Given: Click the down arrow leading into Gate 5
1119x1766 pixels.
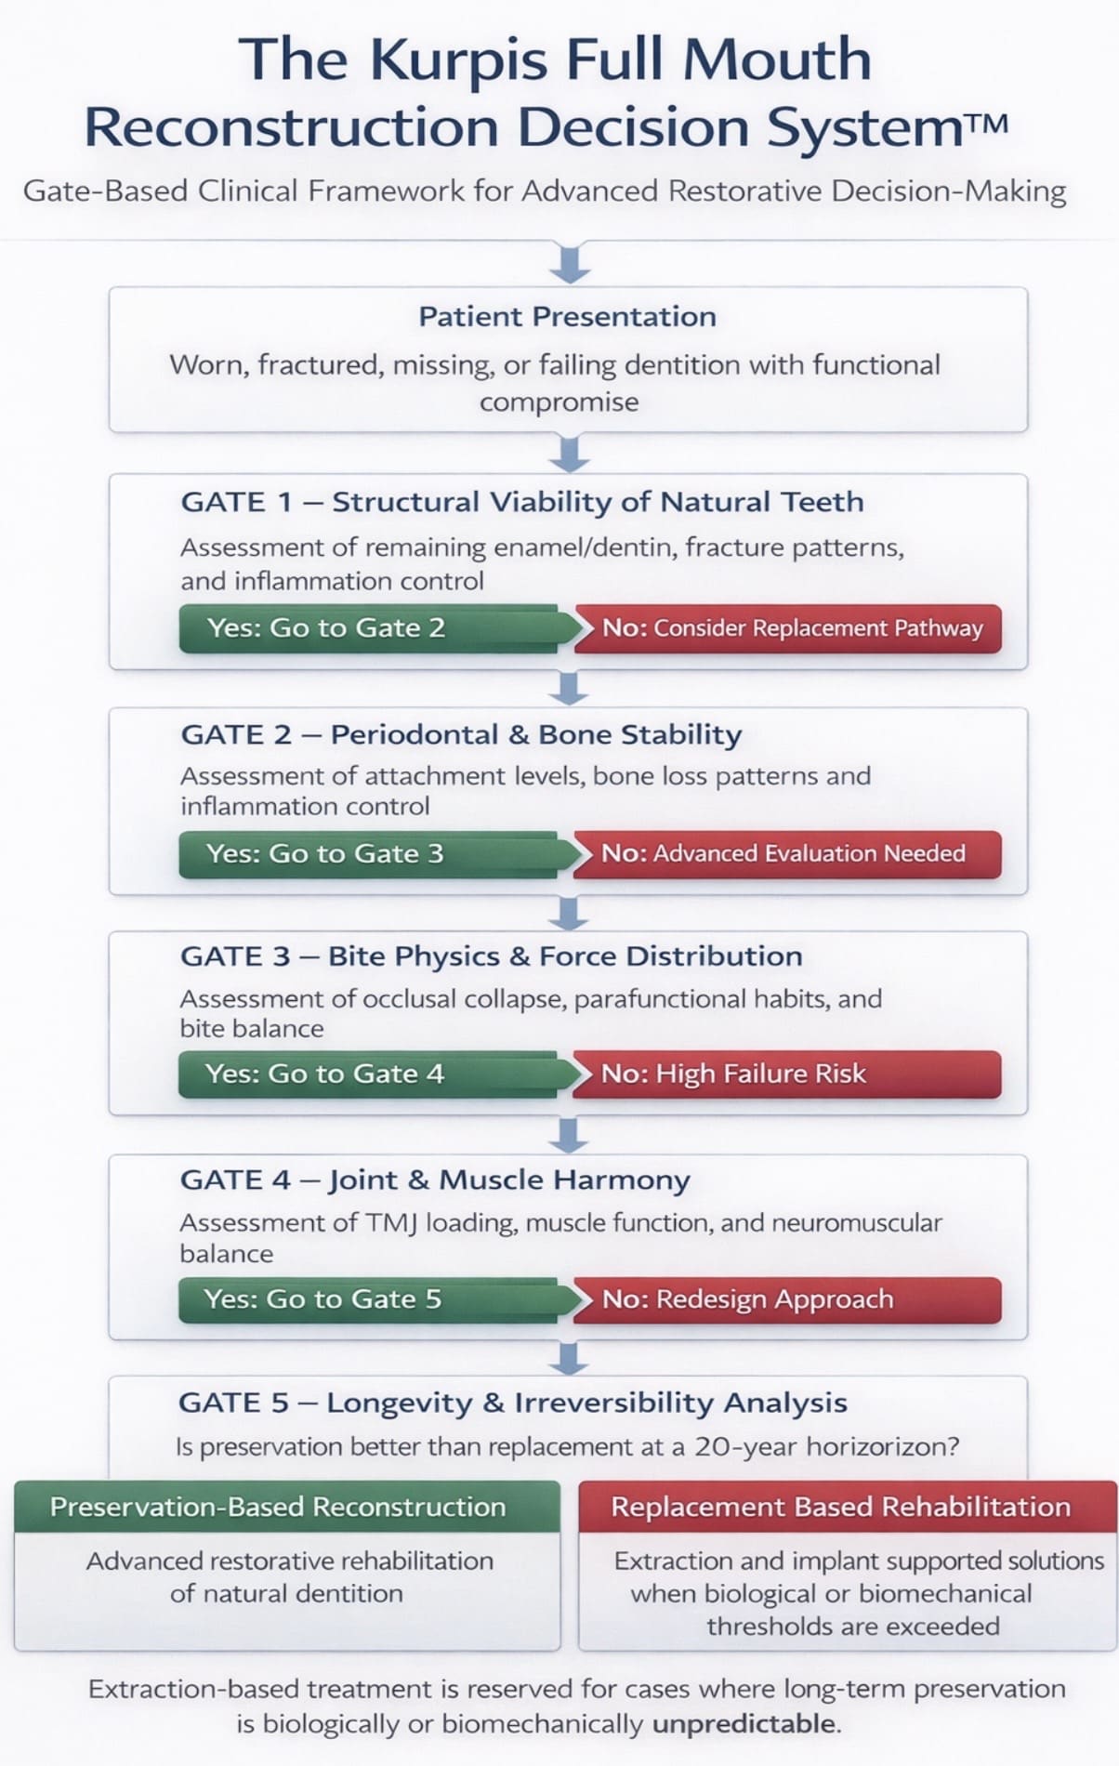Looking at the screenshot, I should coord(570,1358).
